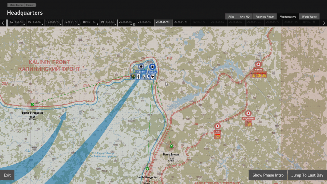This screenshot has height=184, width=327.
Task: Click the Klin unit badge 27
Action: [x=217, y=136]
